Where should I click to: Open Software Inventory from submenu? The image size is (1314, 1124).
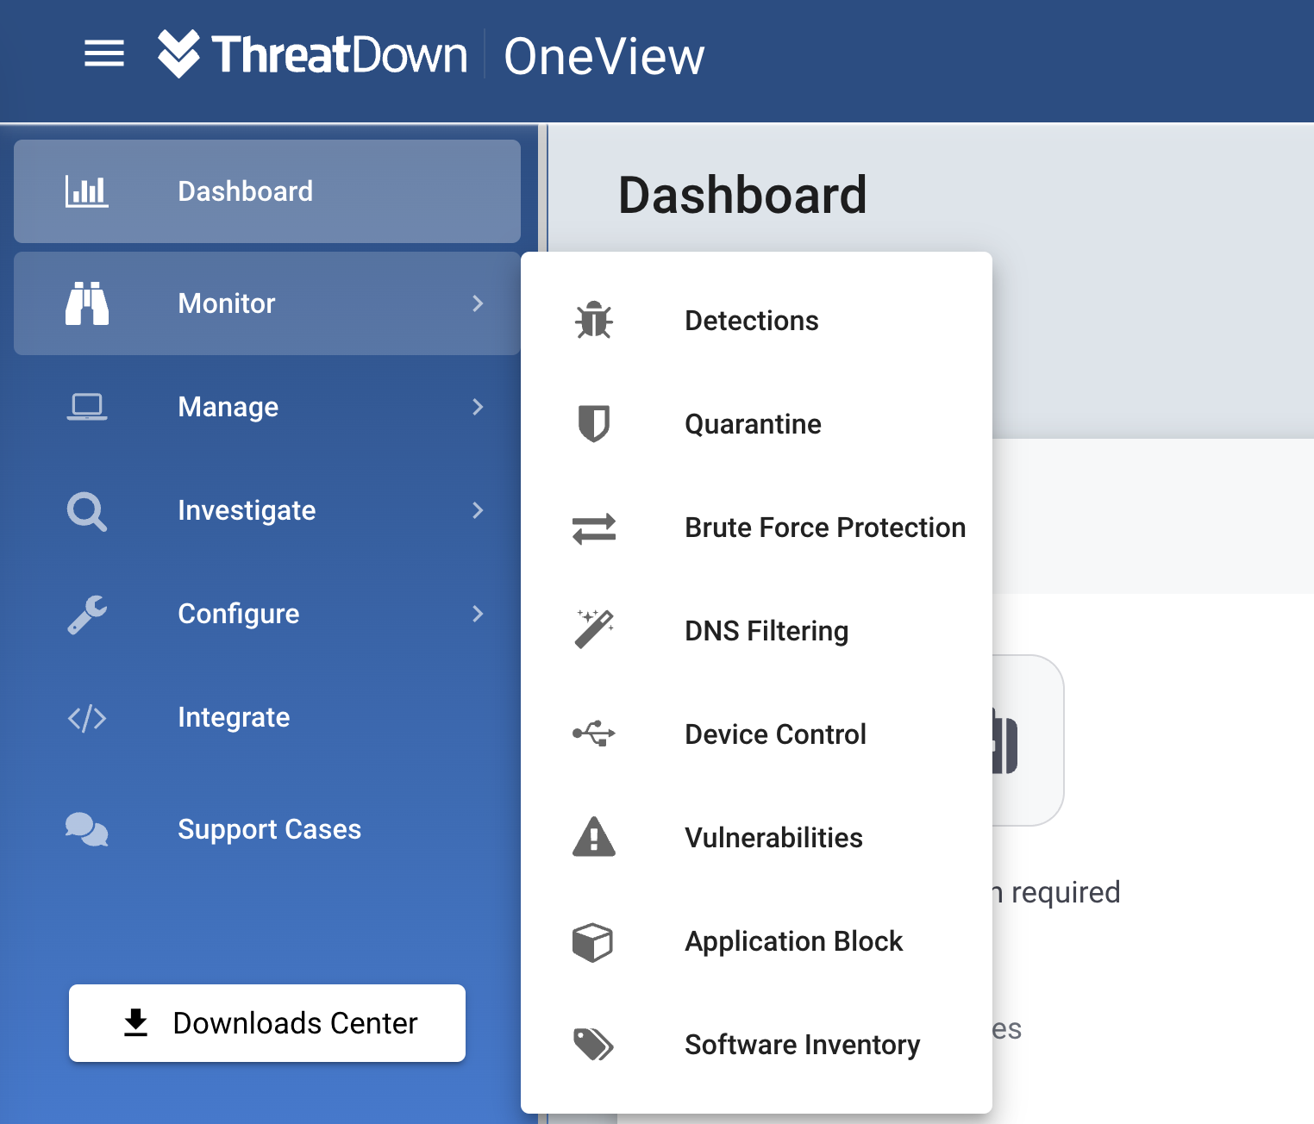(x=756, y=1045)
